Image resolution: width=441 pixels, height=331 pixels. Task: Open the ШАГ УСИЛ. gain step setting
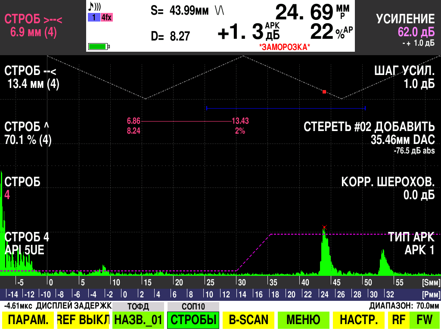[404, 78]
